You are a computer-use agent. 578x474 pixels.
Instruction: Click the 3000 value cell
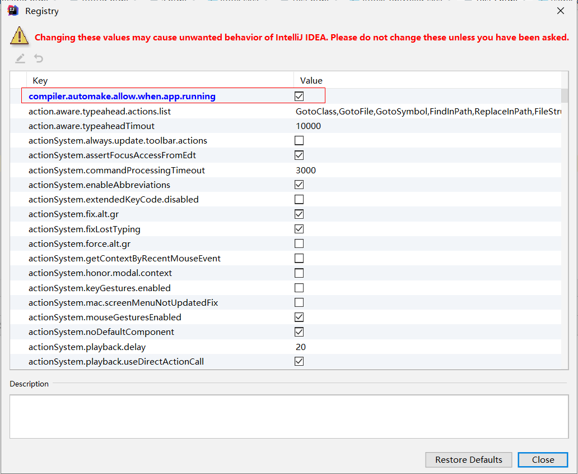click(x=306, y=170)
